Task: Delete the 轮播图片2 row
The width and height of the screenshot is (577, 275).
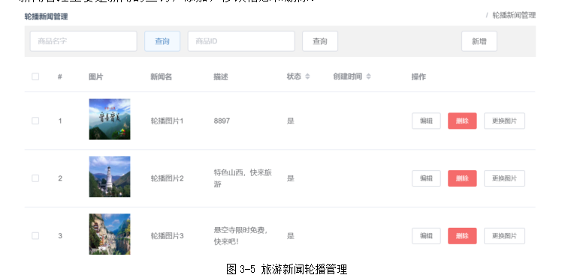Action: [462, 178]
